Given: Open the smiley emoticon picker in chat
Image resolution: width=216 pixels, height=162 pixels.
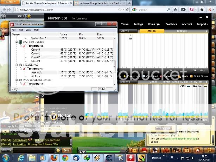Looking at the screenshot, I should pos(58,150).
